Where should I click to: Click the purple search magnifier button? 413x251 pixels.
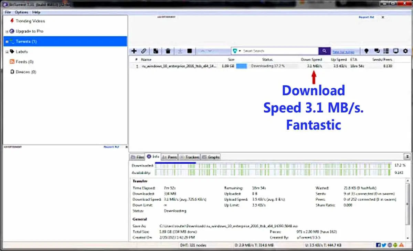[x=324, y=51]
